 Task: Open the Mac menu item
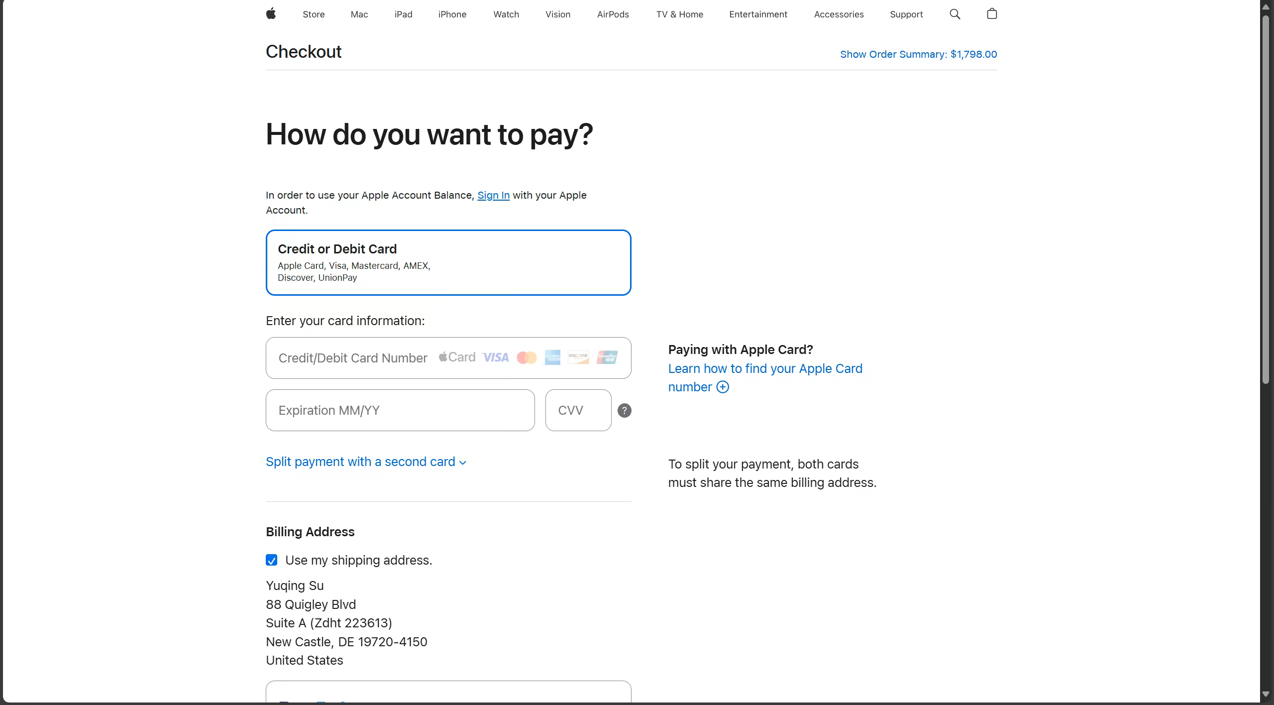click(359, 14)
